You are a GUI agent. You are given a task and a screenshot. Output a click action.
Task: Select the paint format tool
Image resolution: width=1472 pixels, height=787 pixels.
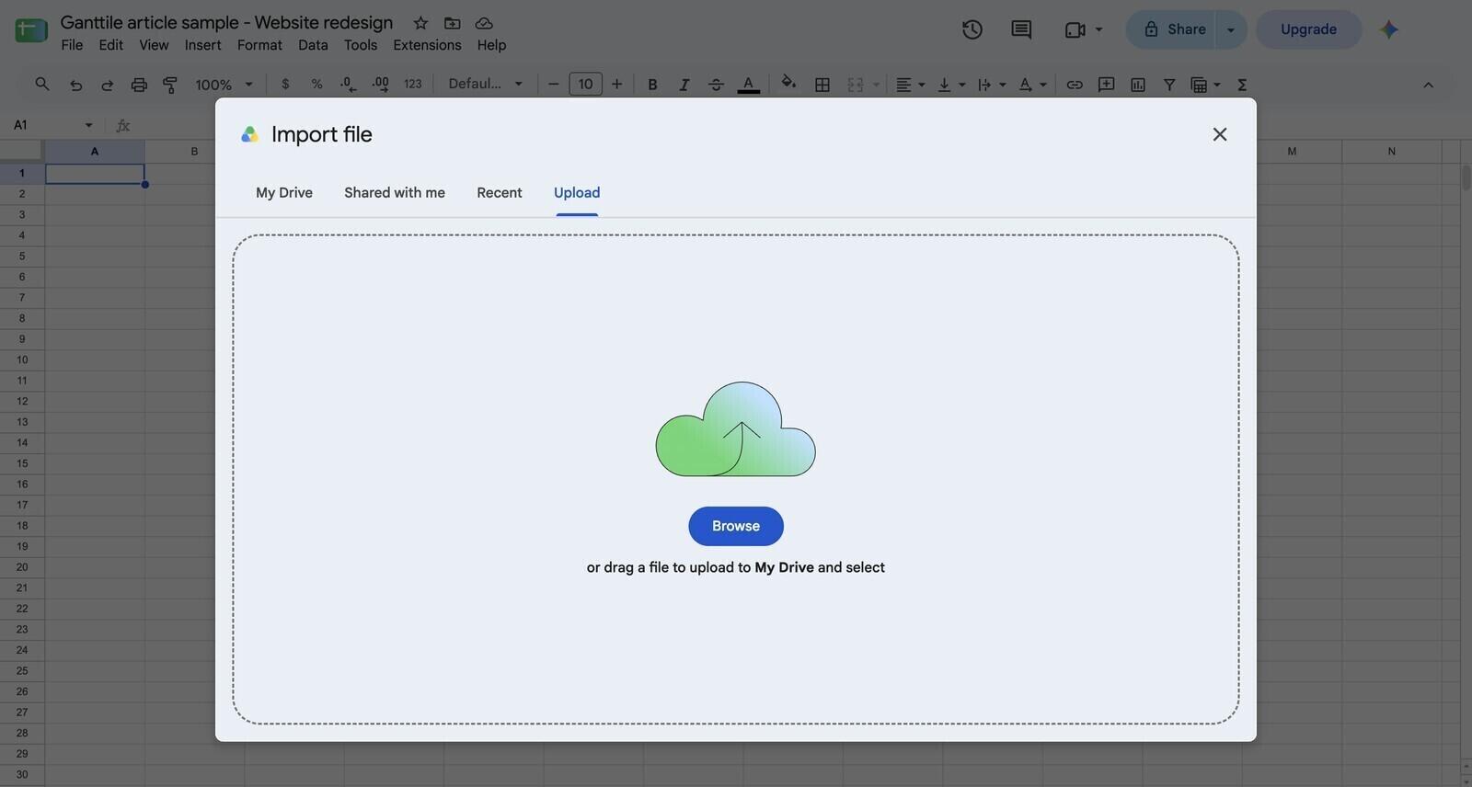pyautogui.click(x=170, y=85)
